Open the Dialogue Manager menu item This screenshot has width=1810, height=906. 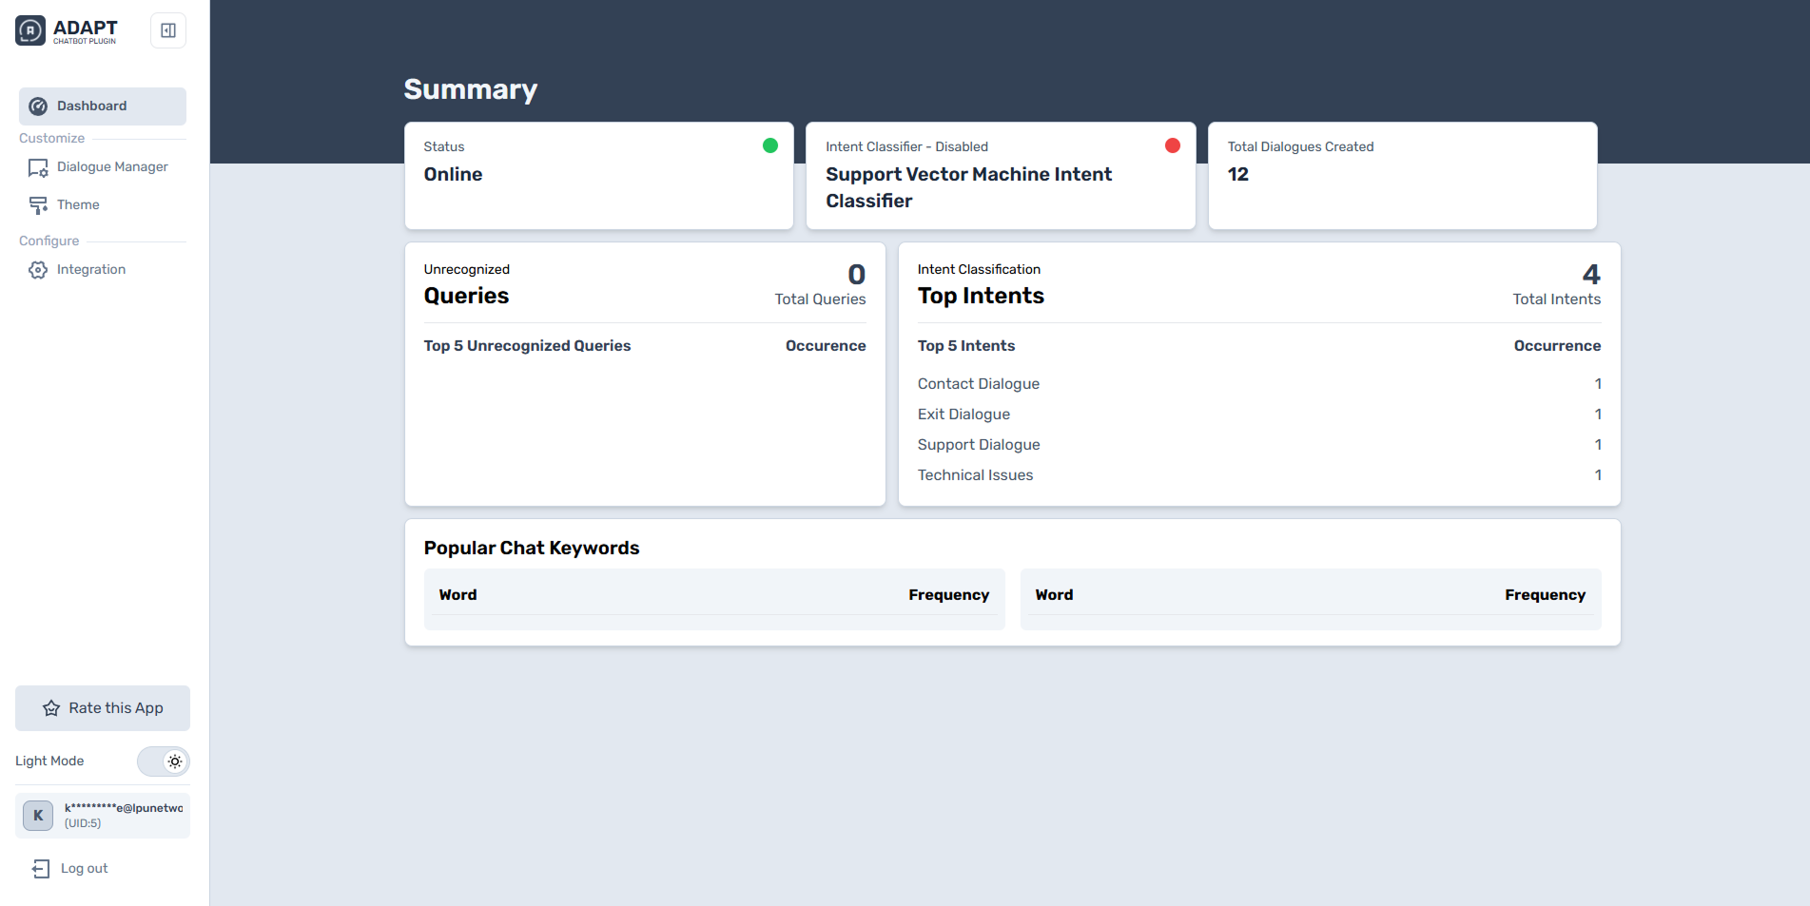pyautogui.click(x=112, y=167)
